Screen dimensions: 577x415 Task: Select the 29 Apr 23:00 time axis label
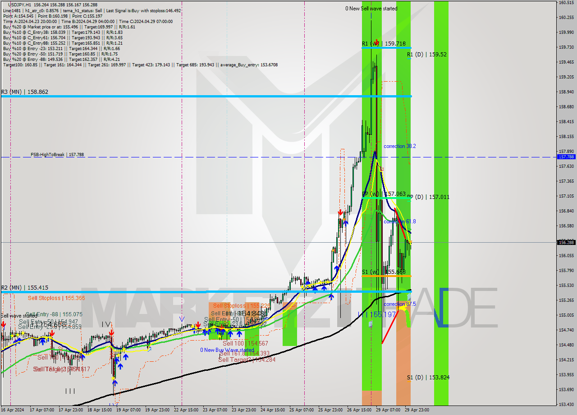[417, 410]
